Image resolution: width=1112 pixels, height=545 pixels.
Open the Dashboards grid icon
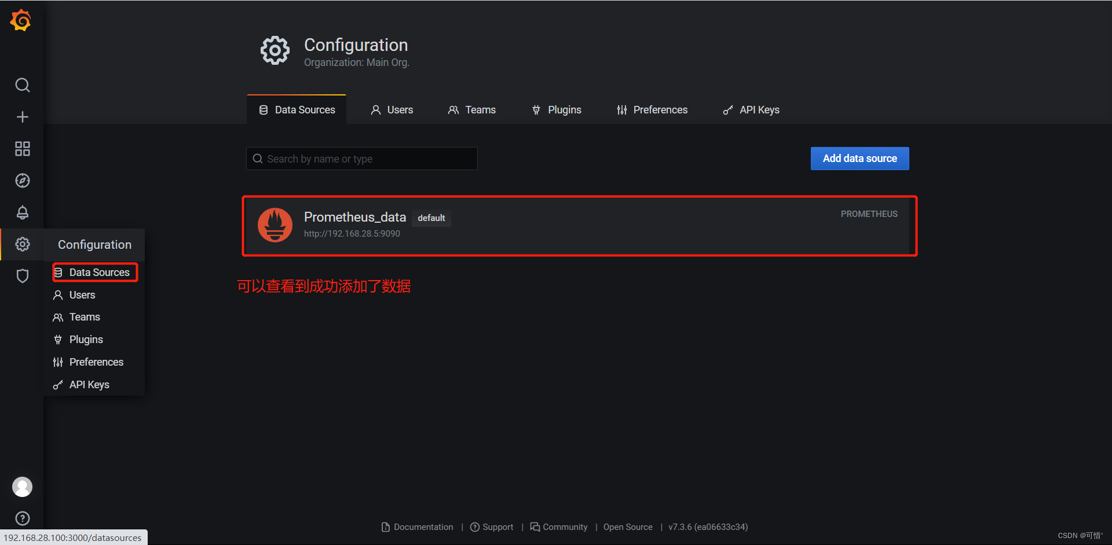22,149
